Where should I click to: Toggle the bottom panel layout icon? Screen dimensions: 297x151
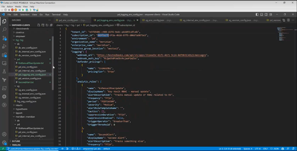[262, 14]
